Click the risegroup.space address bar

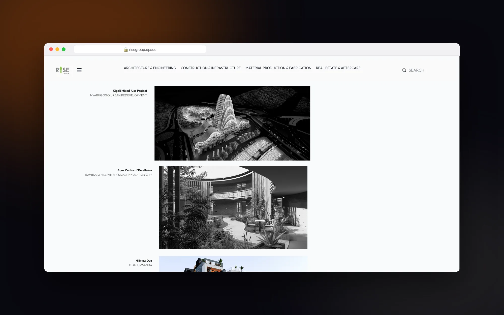(x=140, y=49)
